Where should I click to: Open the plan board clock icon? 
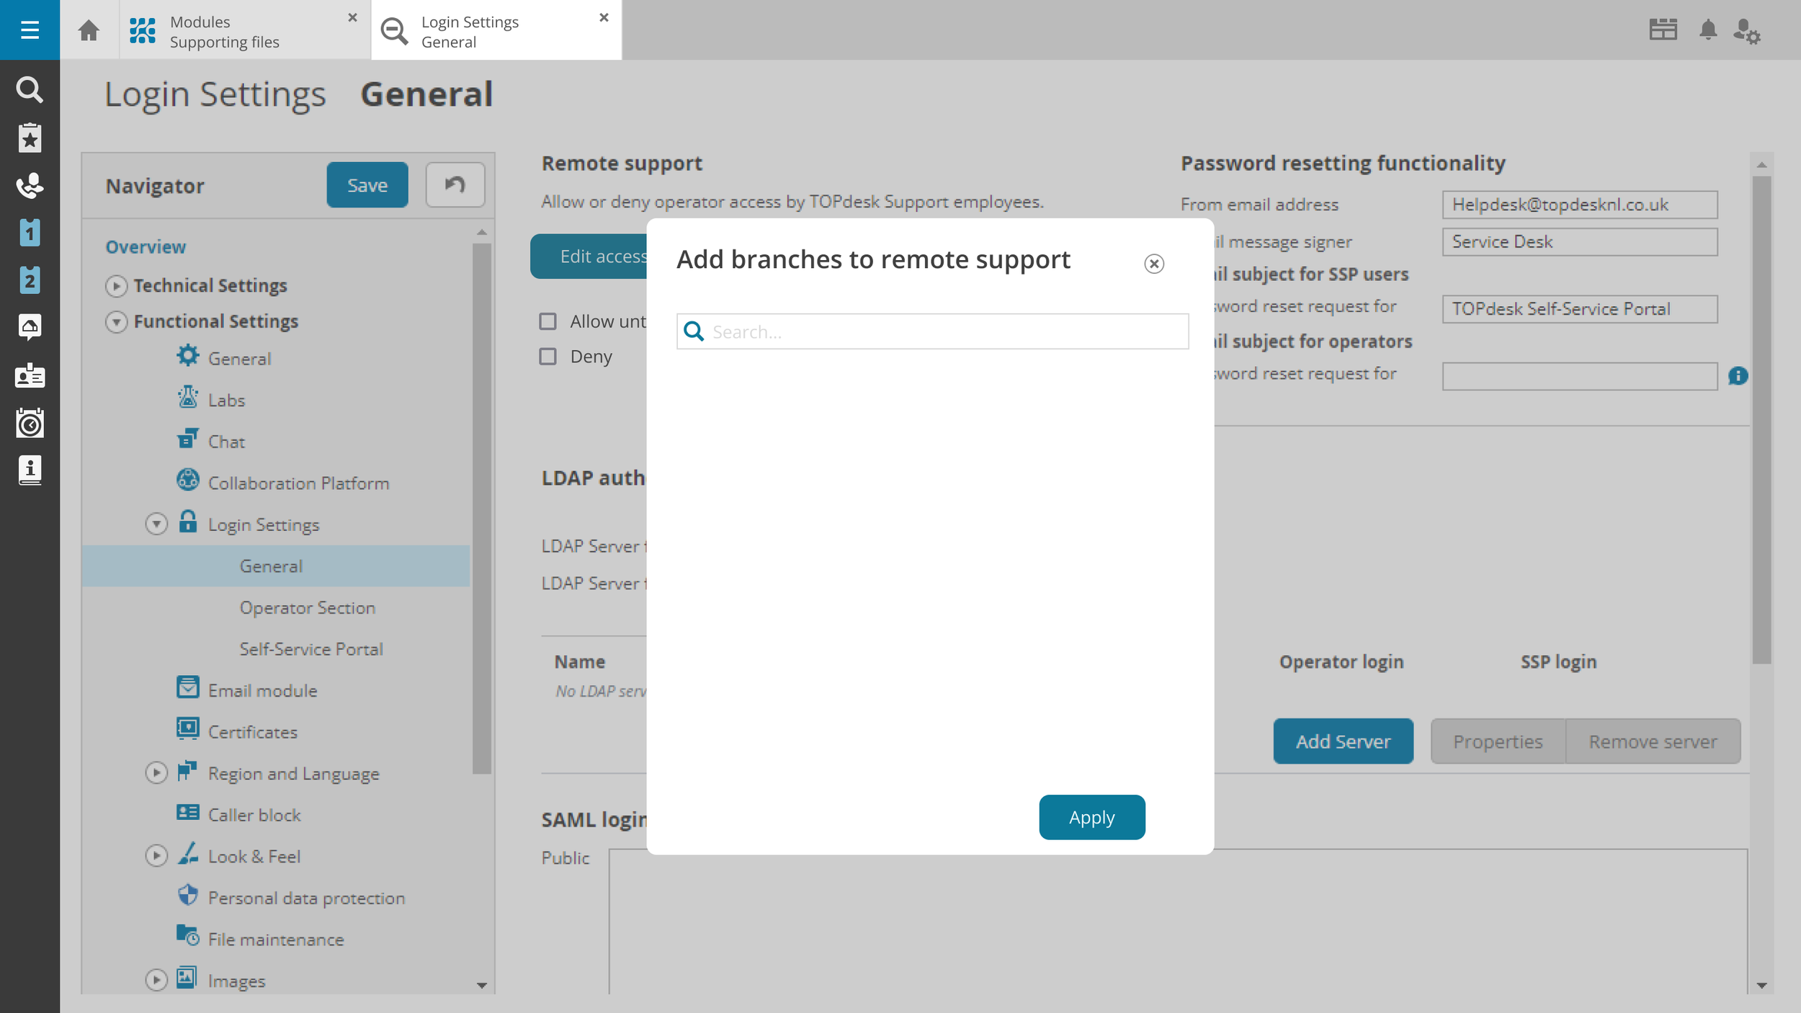(x=30, y=423)
